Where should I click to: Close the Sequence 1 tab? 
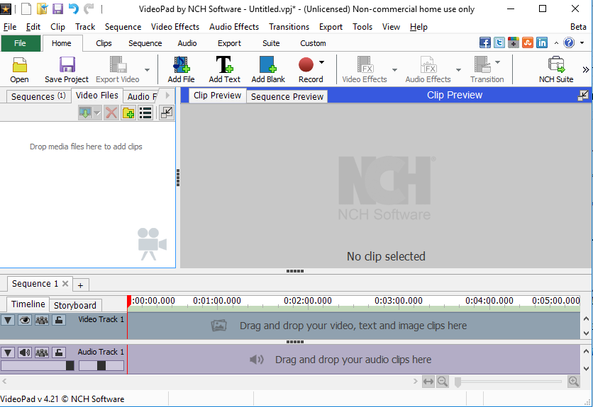[65, 284]
